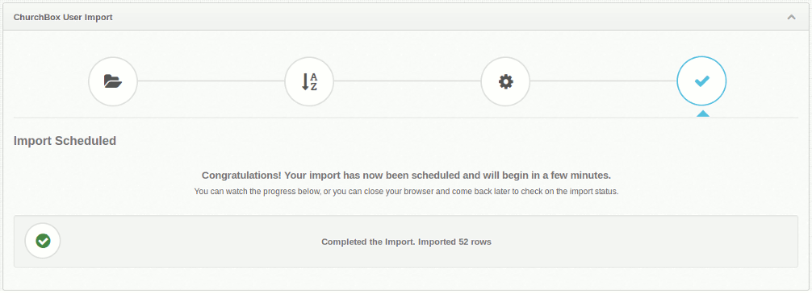The image size is (812, 293).
Task: Click the 'Imported 52 rows' count text
Action: coord(454,241)
